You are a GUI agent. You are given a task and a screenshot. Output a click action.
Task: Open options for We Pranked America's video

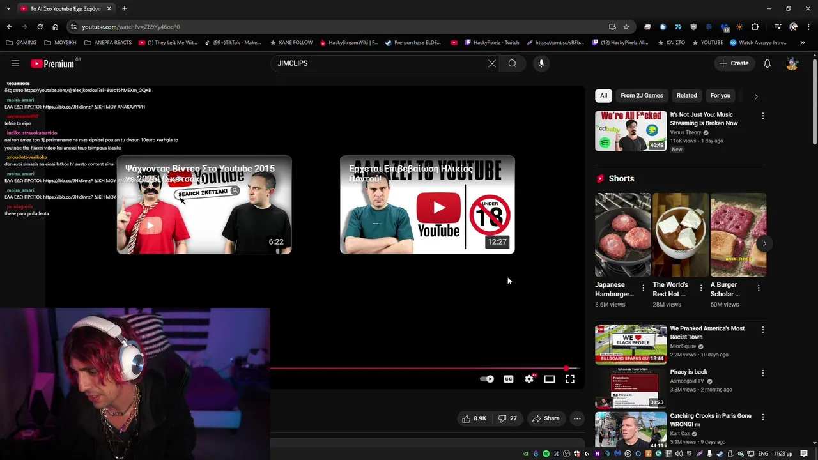click(x=762, y=330)
